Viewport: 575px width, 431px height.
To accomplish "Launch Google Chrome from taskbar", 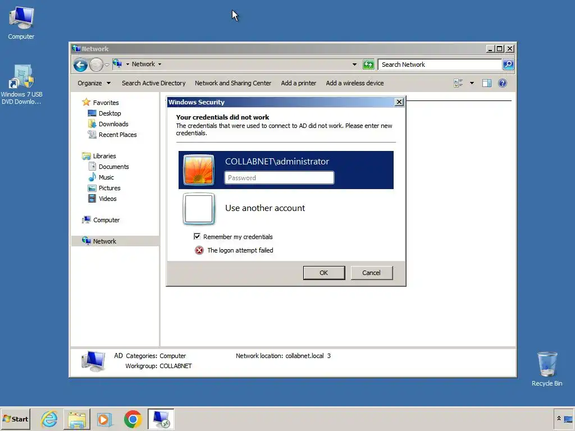I will pos(133,419).
